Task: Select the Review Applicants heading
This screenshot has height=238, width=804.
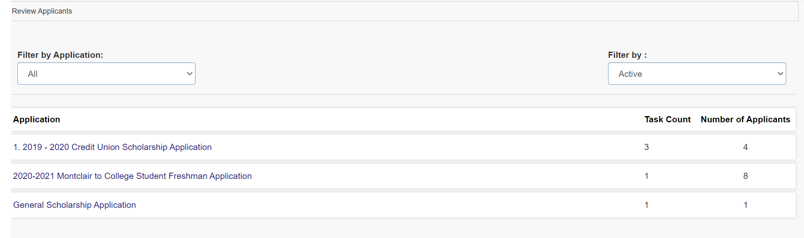Action: [42, 11]
